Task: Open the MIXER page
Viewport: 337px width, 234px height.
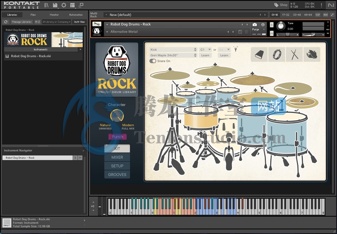Action: coord(117,157)
